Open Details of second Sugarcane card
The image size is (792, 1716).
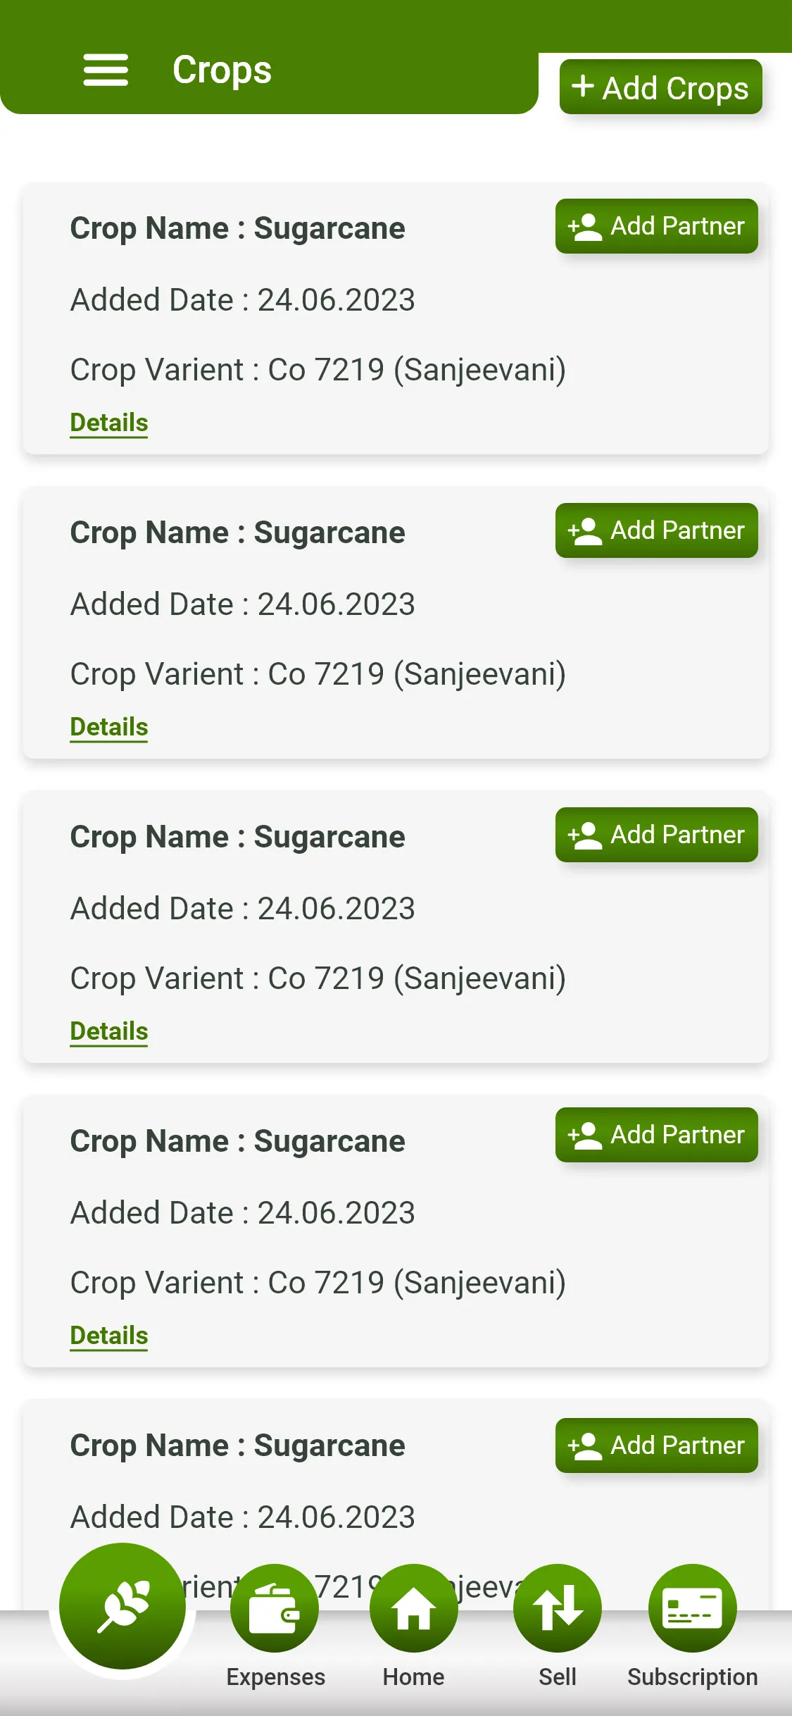[109, 727]
